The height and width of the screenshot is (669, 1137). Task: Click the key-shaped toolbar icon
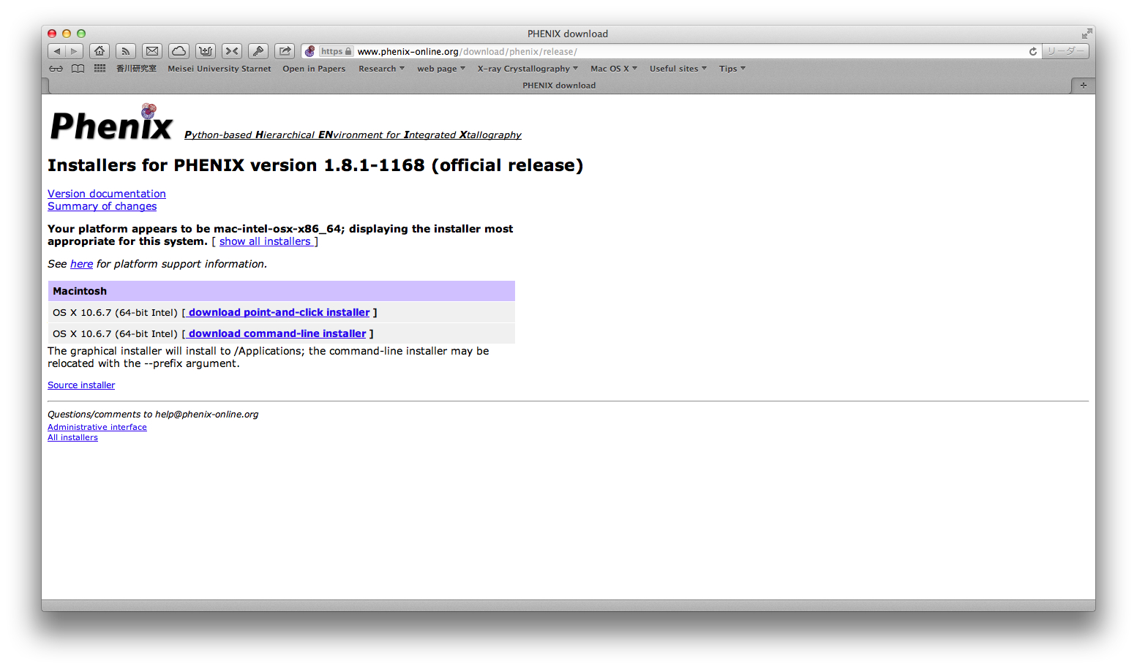pos(258,51)
